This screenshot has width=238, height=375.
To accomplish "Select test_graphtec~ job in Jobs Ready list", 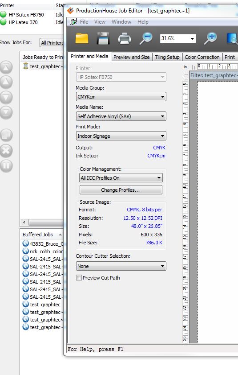I will [x=43, y=66].
